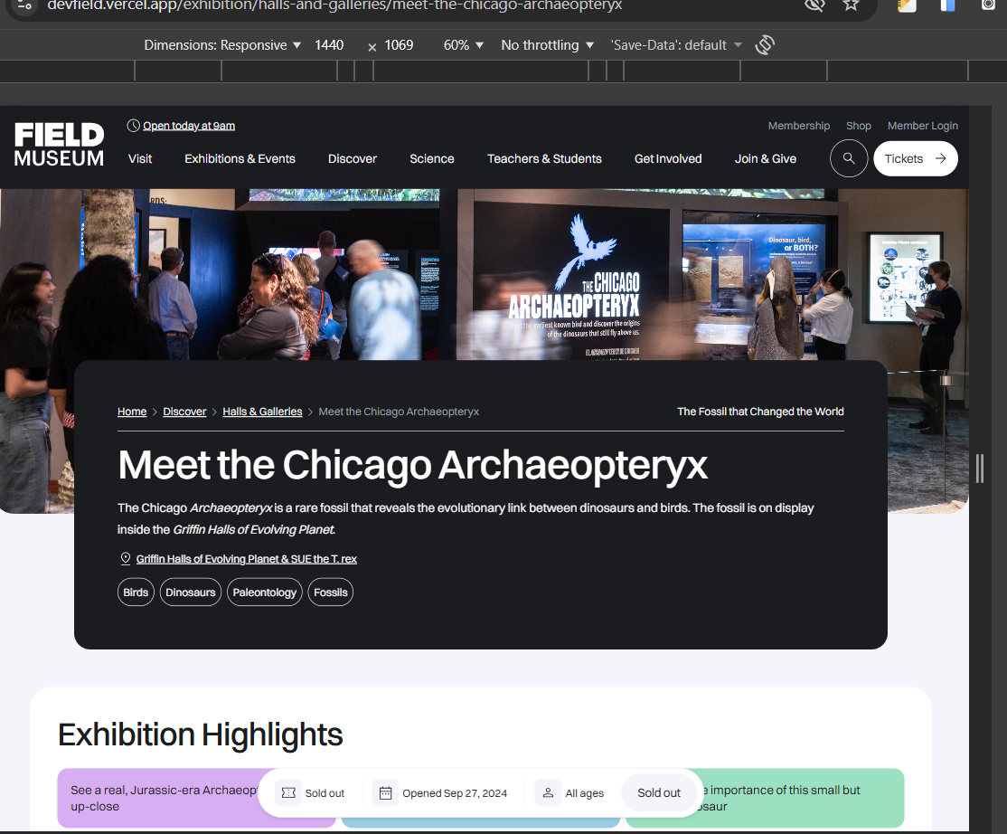This screenshot has width=1007, height=834.
Task: Open the Save-Data default dropdown
Action: pyautogui.click(x=675, y=45)
